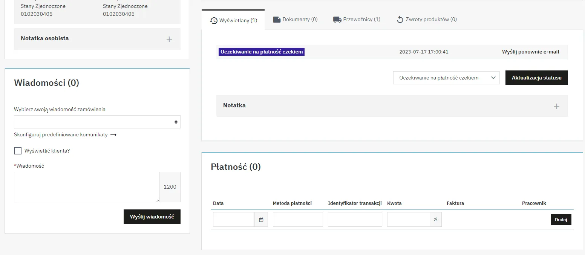This screenshot has height=255, width=585.
Task: Click the document icon on Dokumenty tab
Action: (277, 20)
